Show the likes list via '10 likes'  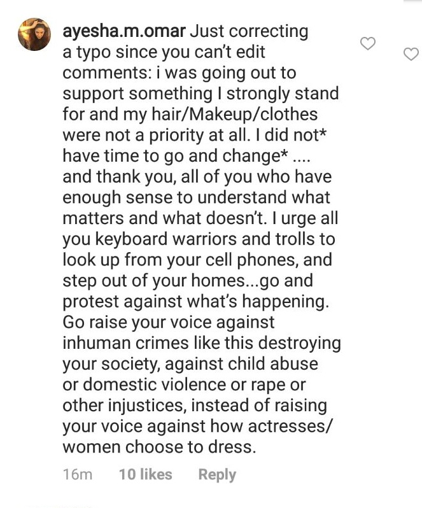click(x=145, y=474)
